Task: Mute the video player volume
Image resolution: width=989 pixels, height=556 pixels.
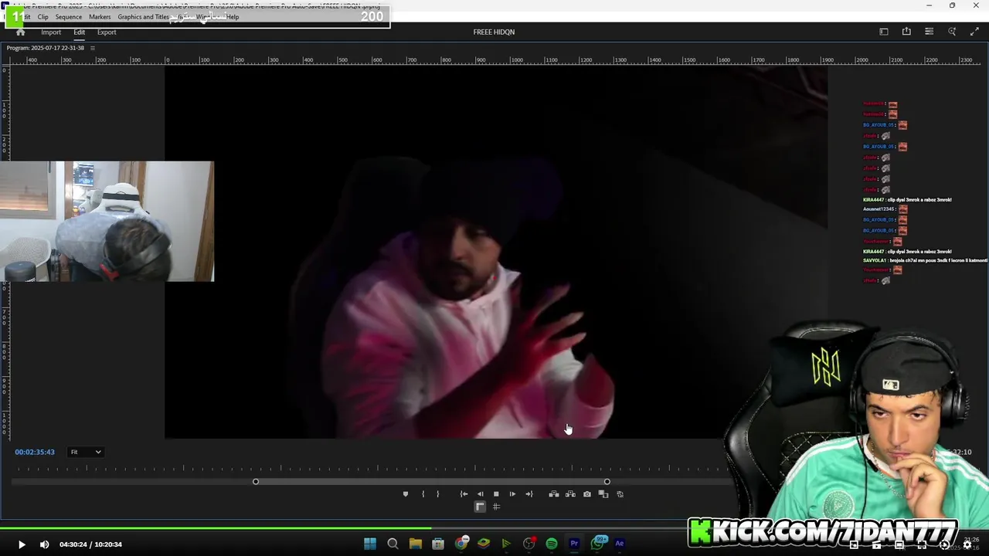Action: (x=44, y=544)
